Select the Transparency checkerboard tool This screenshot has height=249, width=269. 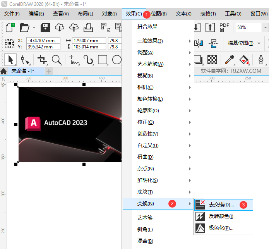point(212,60)
